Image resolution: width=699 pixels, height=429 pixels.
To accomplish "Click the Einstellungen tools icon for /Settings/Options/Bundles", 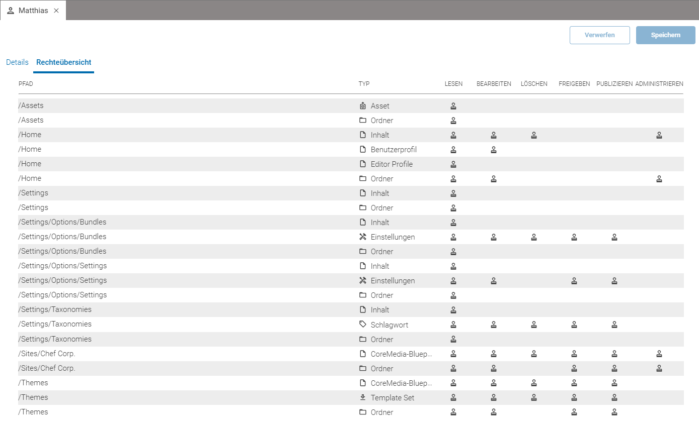I will (362, 237).
